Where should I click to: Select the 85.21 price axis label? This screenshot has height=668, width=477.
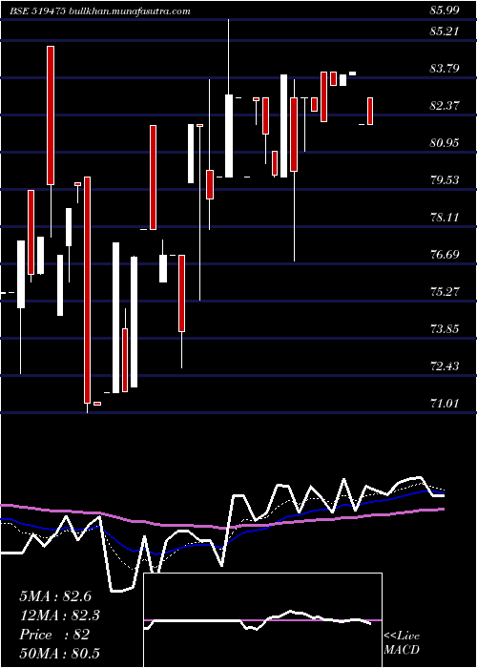pos(445,31)
